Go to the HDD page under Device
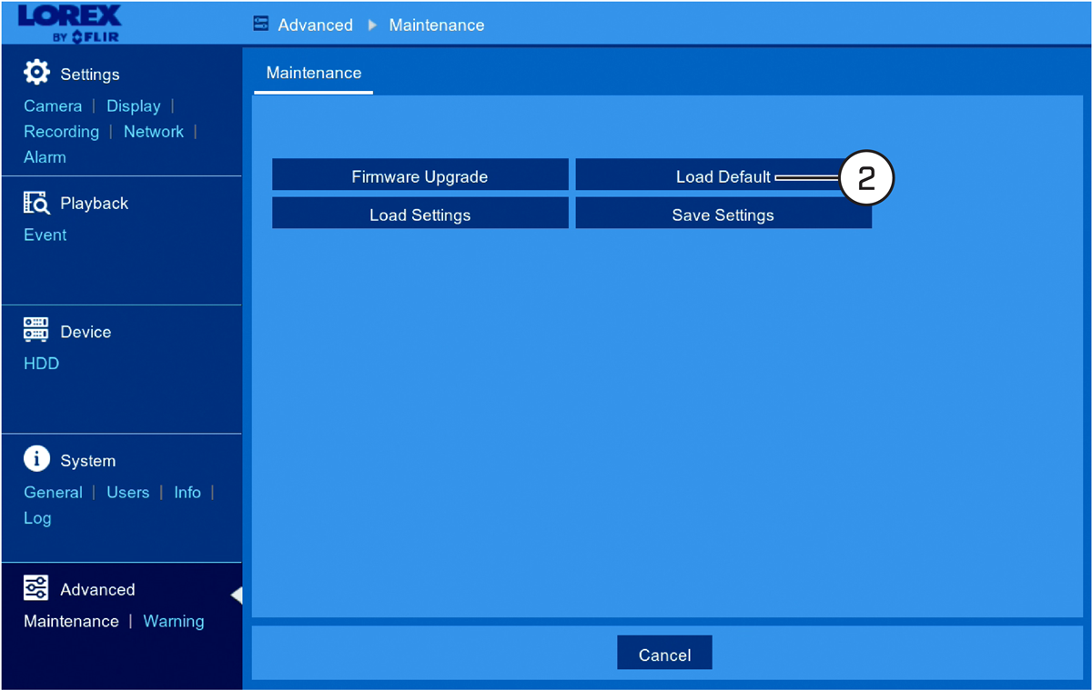The image size is (1092, 690). coord(41,363)
